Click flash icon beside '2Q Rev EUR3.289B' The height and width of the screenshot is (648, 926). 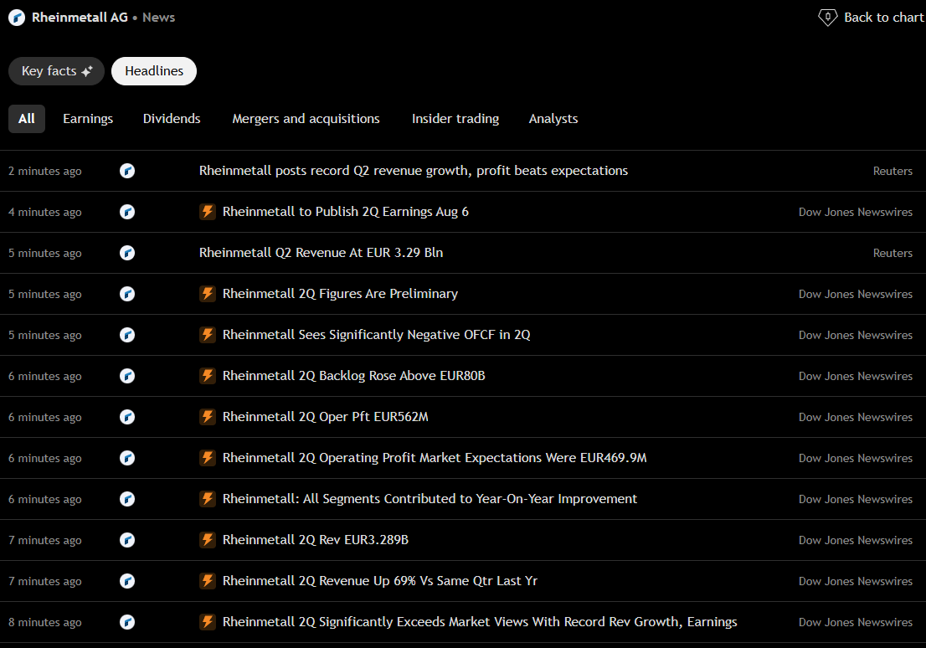pyautogui.click(x=208, y=540)
